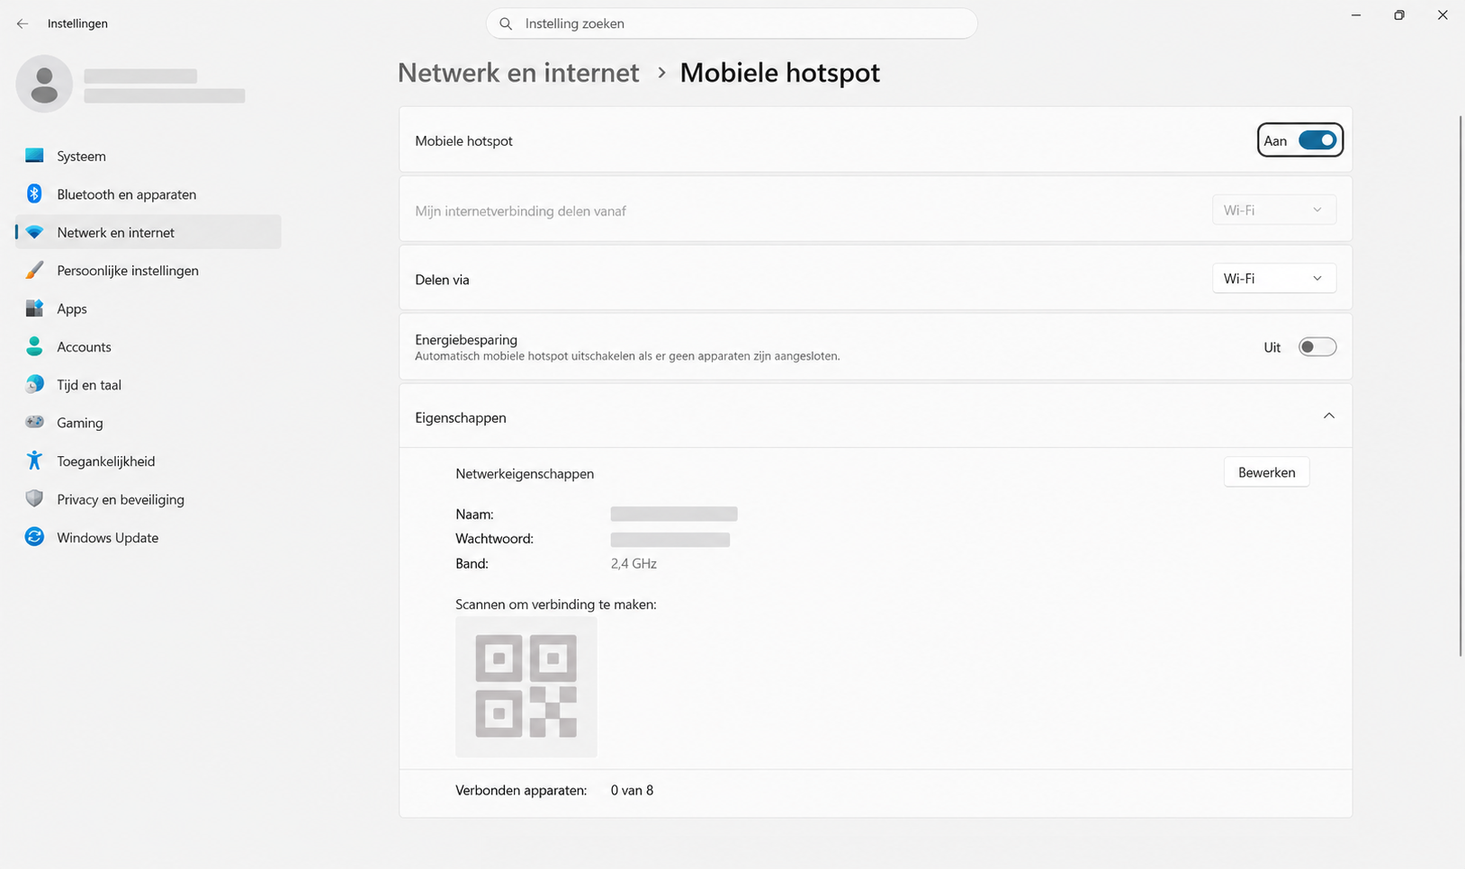Open the Delen via Wi-Fi dropdown
This screenshot has width=1465, height=869.
1273,279
